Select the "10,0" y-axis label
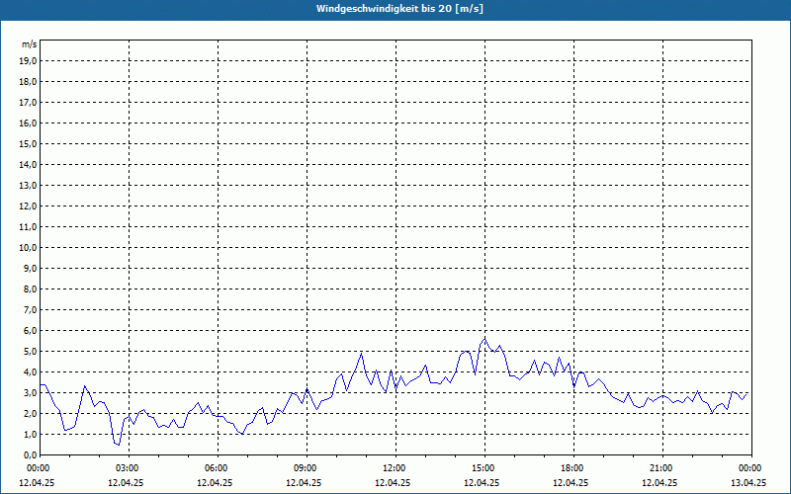This screenshot has width=791, height=494. tap(29, 248)
